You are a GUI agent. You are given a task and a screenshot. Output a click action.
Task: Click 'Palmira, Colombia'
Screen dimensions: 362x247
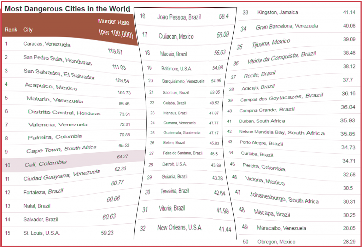[x=55, y=137]
